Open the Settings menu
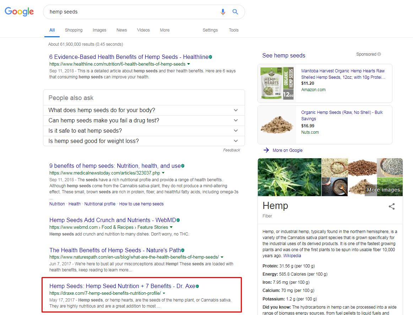 (x=210, y=30)
